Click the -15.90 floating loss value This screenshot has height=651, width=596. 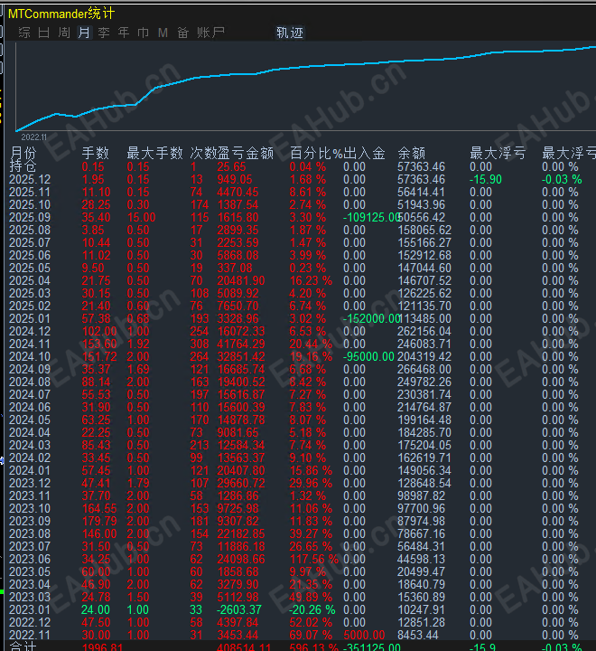pyautogui.click(x=486, y=179)
